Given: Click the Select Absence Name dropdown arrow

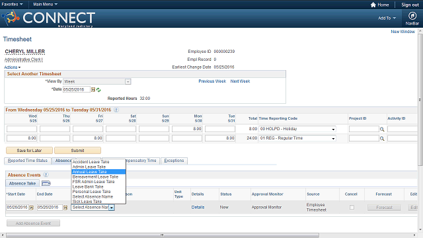Looking at the screenshot, I should pos(112,208).
